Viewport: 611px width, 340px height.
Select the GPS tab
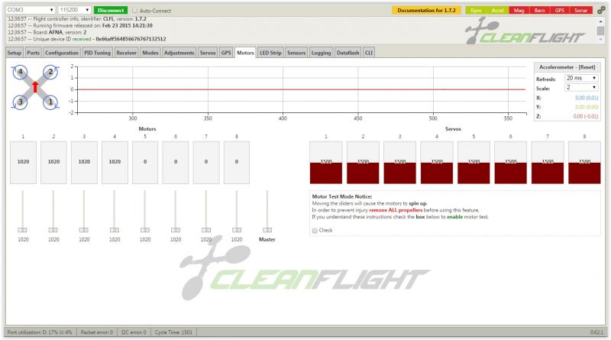tap(226, 53)
